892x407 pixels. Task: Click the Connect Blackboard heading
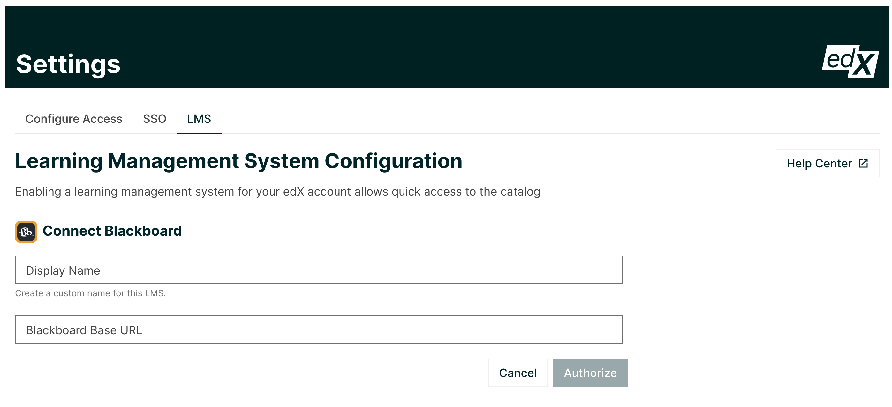[112, 231]
